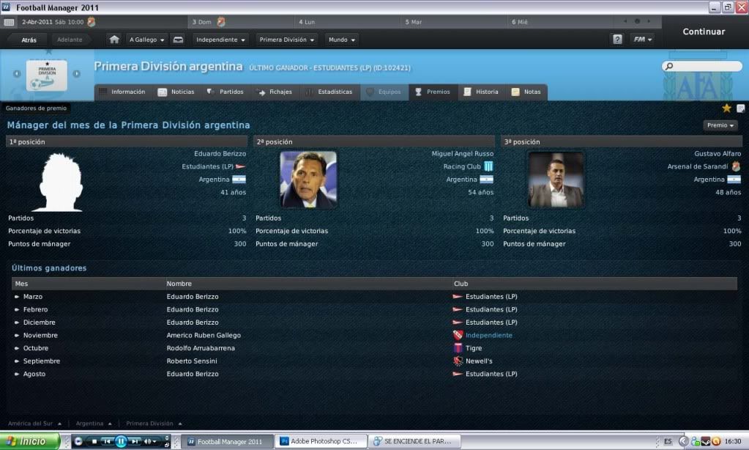Open Eduardo Berizzo profile in first position

point(220,153)
